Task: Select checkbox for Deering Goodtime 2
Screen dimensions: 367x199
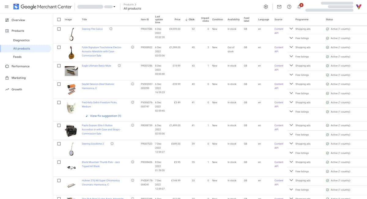Action: 59,143
